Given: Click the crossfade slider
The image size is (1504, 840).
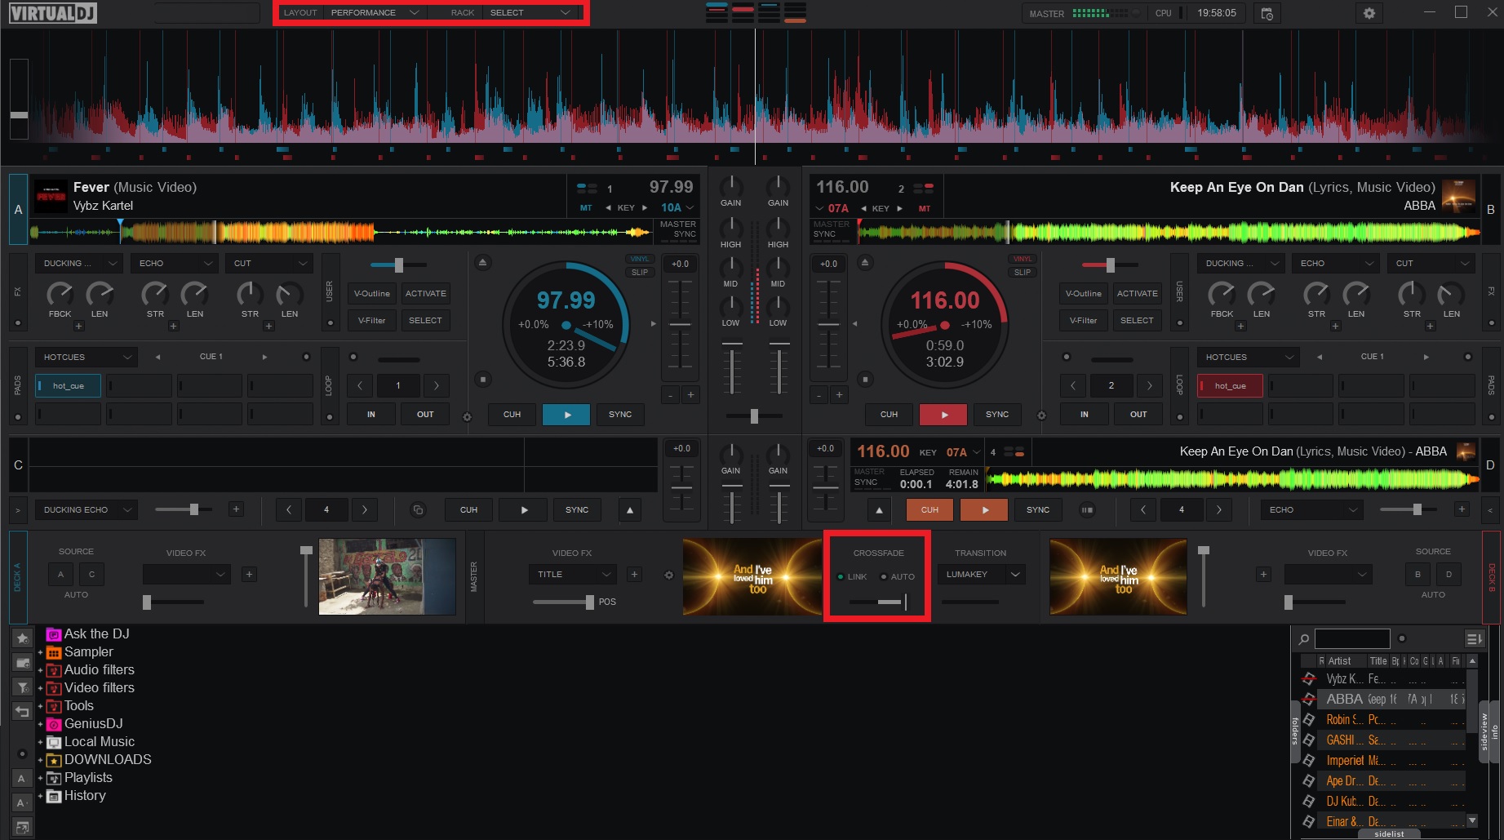Looking at the screenshot, I should click(x=878, y=602).
